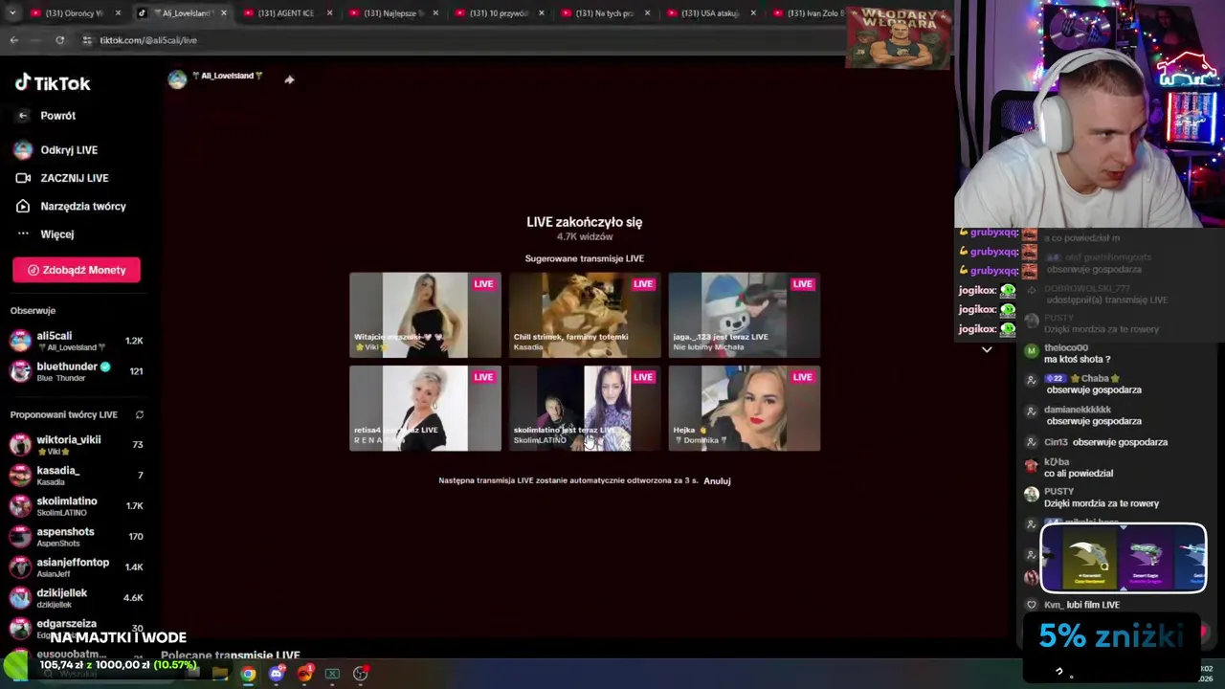Viewport: 1225px width, 689px height.
Task: Open suggested creator wiktoria_vikii
Action: (x=77, y=444)
